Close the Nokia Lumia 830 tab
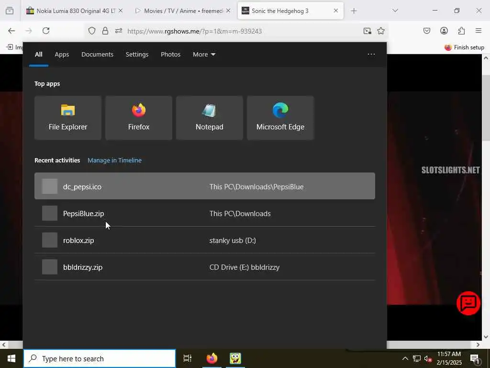Image resolution: width=490 pixels, height=368 pixels. coord(121,11)
